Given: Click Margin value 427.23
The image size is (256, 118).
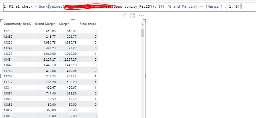Looking at the screenshot, I should [x=72, y=48].
